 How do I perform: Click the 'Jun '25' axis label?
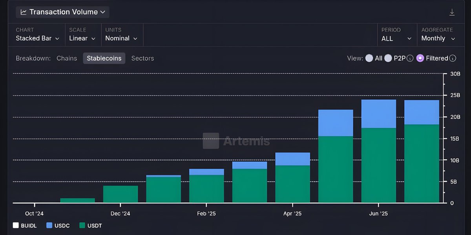click(379, 213)
